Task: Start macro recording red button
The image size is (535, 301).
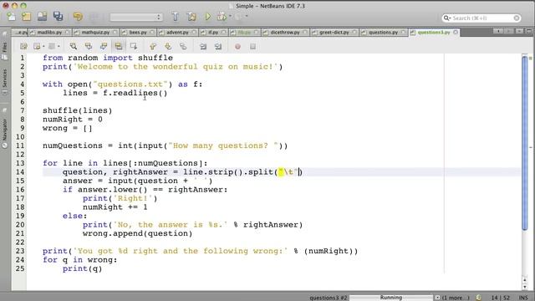Action: [237, 47]
